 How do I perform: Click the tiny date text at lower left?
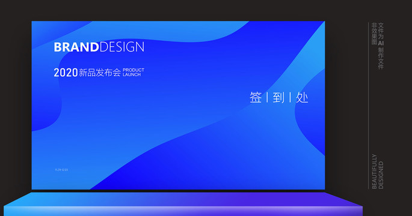pyautogui.click(x=61, y=170)
